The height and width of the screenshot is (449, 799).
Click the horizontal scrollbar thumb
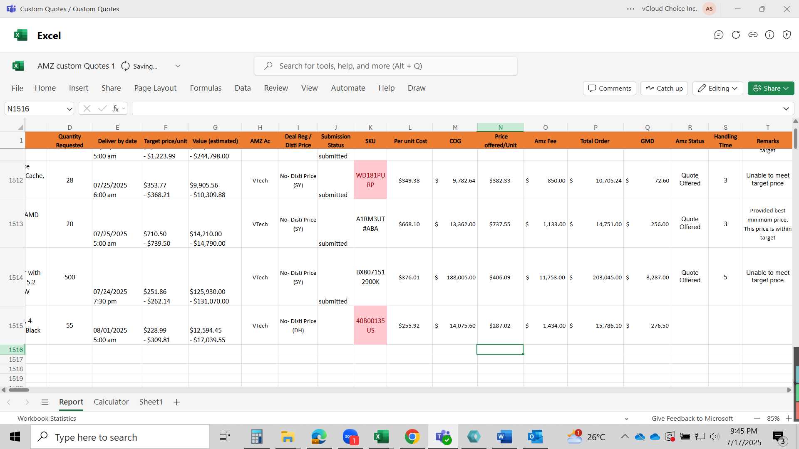[x=19, y=390]
